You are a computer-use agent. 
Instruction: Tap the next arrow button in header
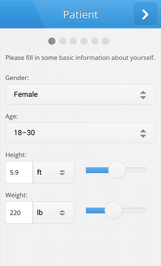[145, 14]
